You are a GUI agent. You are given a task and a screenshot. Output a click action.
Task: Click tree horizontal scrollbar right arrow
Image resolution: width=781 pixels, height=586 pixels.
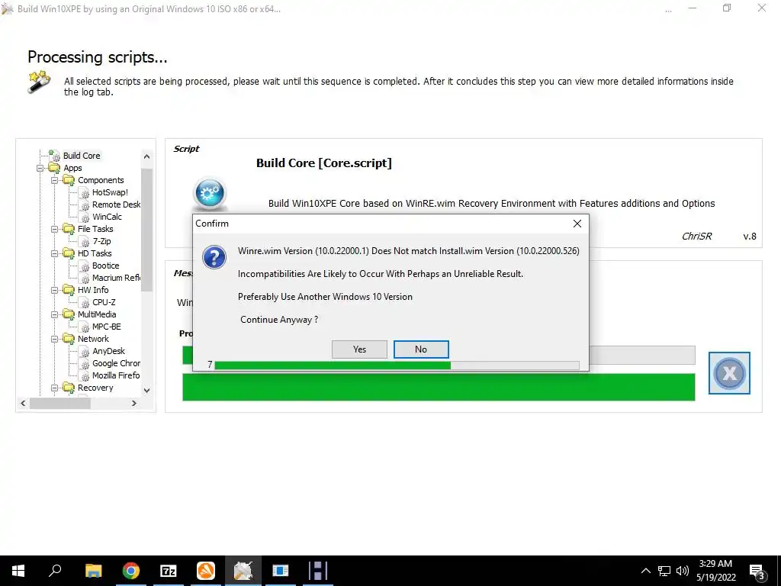pyautogui.click(x=133, y=403)
